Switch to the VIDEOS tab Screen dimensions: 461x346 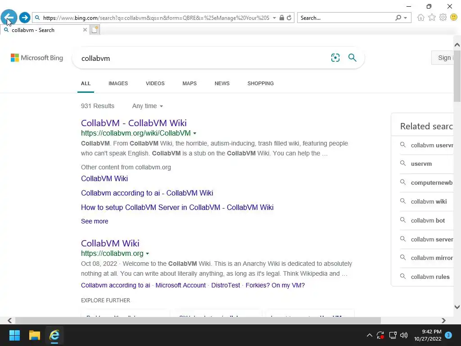pyautogui.click(x=155, y=83)
